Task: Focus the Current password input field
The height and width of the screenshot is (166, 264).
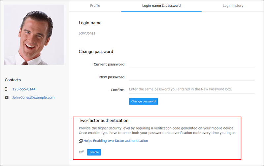Action: (191, 64)
